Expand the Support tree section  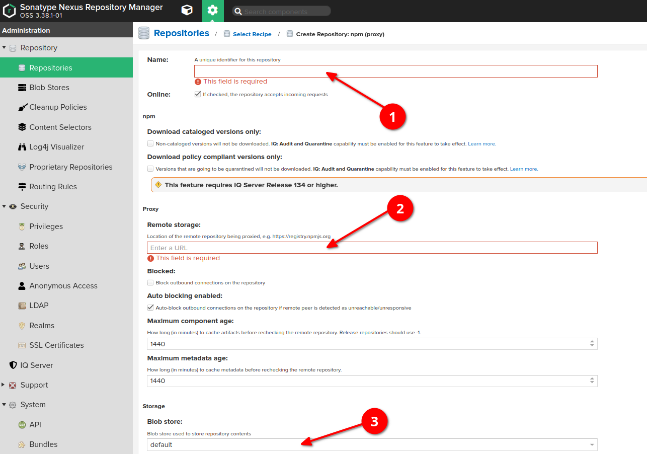pyautogui.click(x=4, y=385)
